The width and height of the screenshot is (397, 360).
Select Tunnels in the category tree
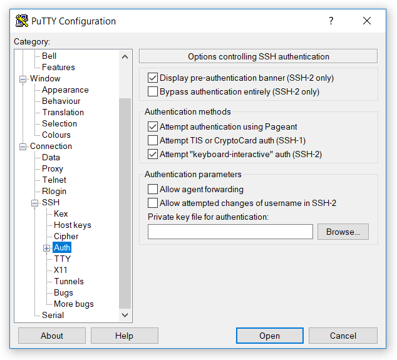tap(68, 282)
